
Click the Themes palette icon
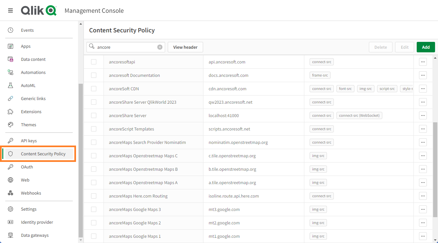coord(10,125)
